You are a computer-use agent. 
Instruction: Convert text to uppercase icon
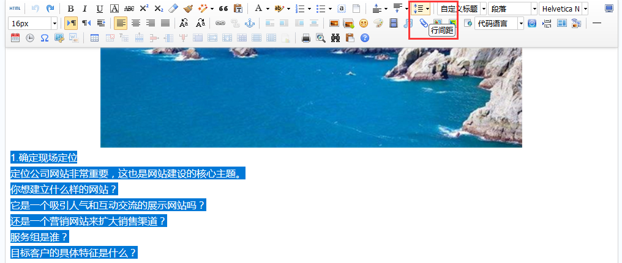(184, 23)
